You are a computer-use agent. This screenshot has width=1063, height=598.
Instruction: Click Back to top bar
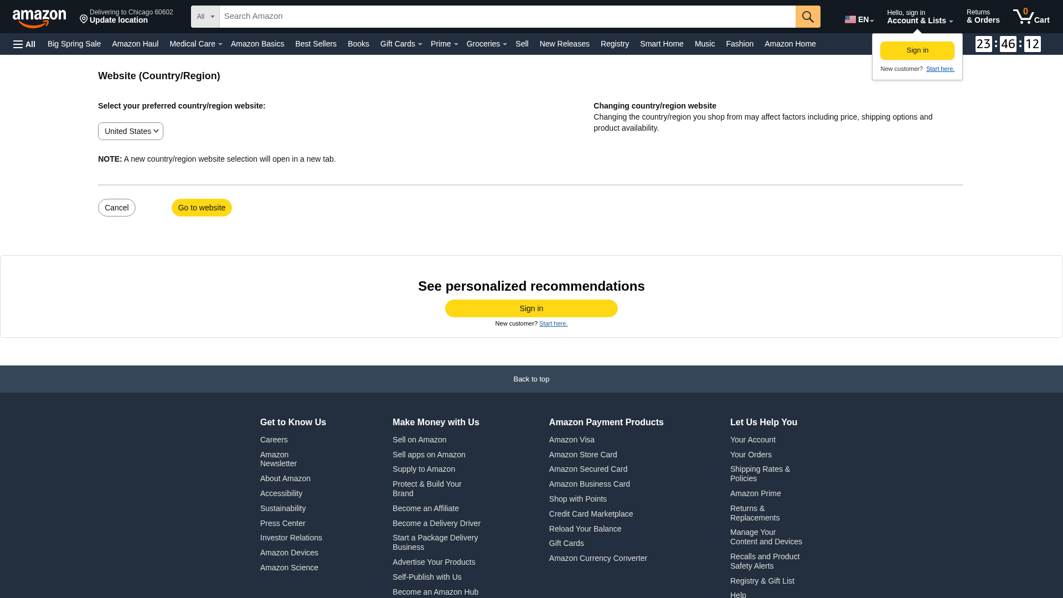pos(531,379)
